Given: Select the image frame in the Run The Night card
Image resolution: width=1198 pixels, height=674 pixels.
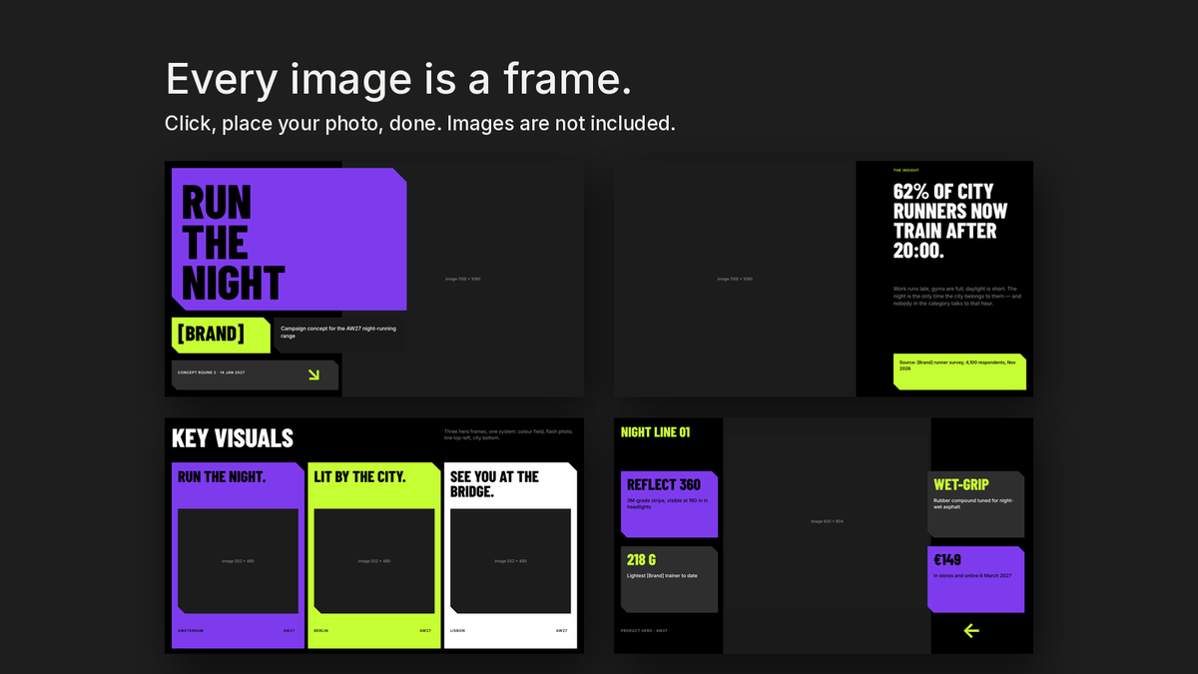Looking at the screenshot, I should [x=238, y=561].
